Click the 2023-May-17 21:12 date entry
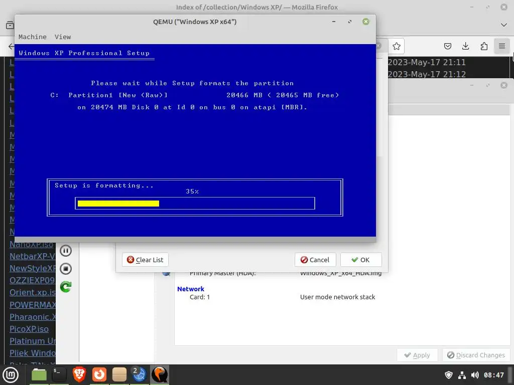 (x=427, y=74)
